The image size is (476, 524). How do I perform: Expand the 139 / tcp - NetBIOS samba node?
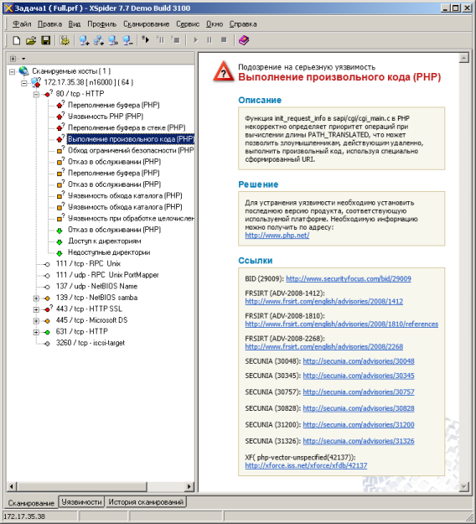pos(36,298)
